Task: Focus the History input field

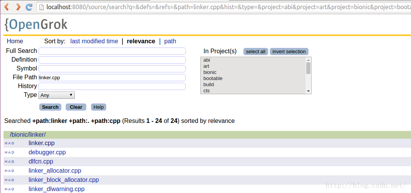Action: (x=112, y=86)
